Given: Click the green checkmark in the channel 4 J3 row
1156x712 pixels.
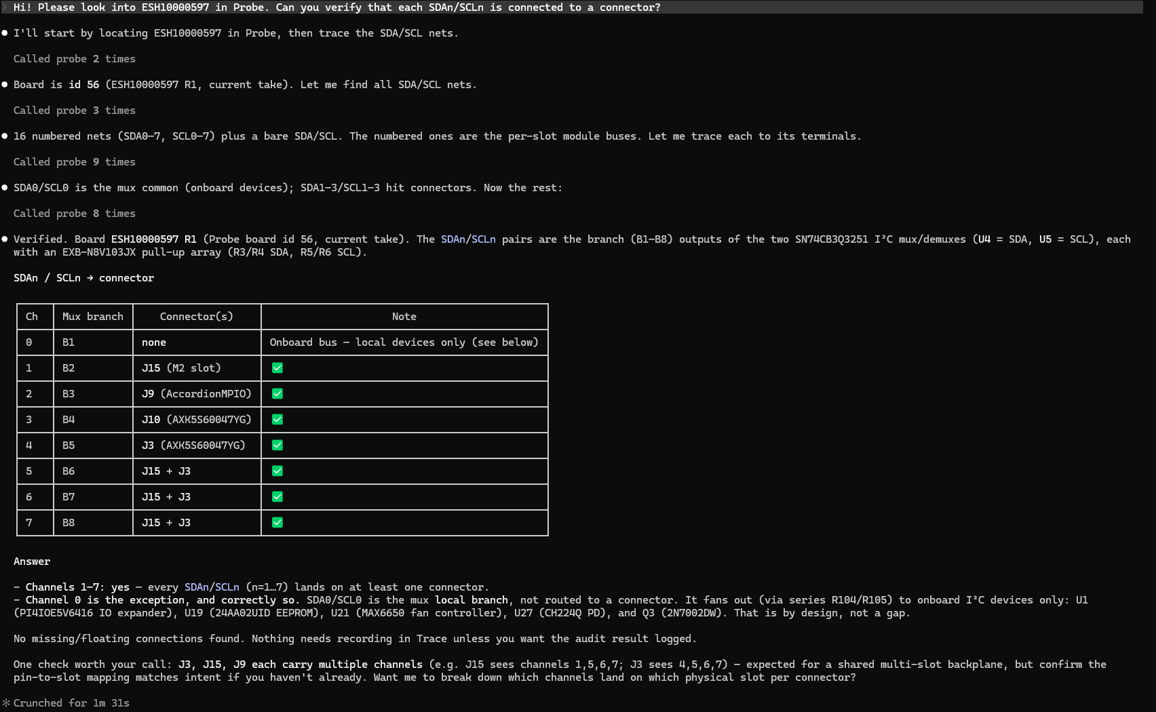Looking at the screenshot, I should [277, 446].
